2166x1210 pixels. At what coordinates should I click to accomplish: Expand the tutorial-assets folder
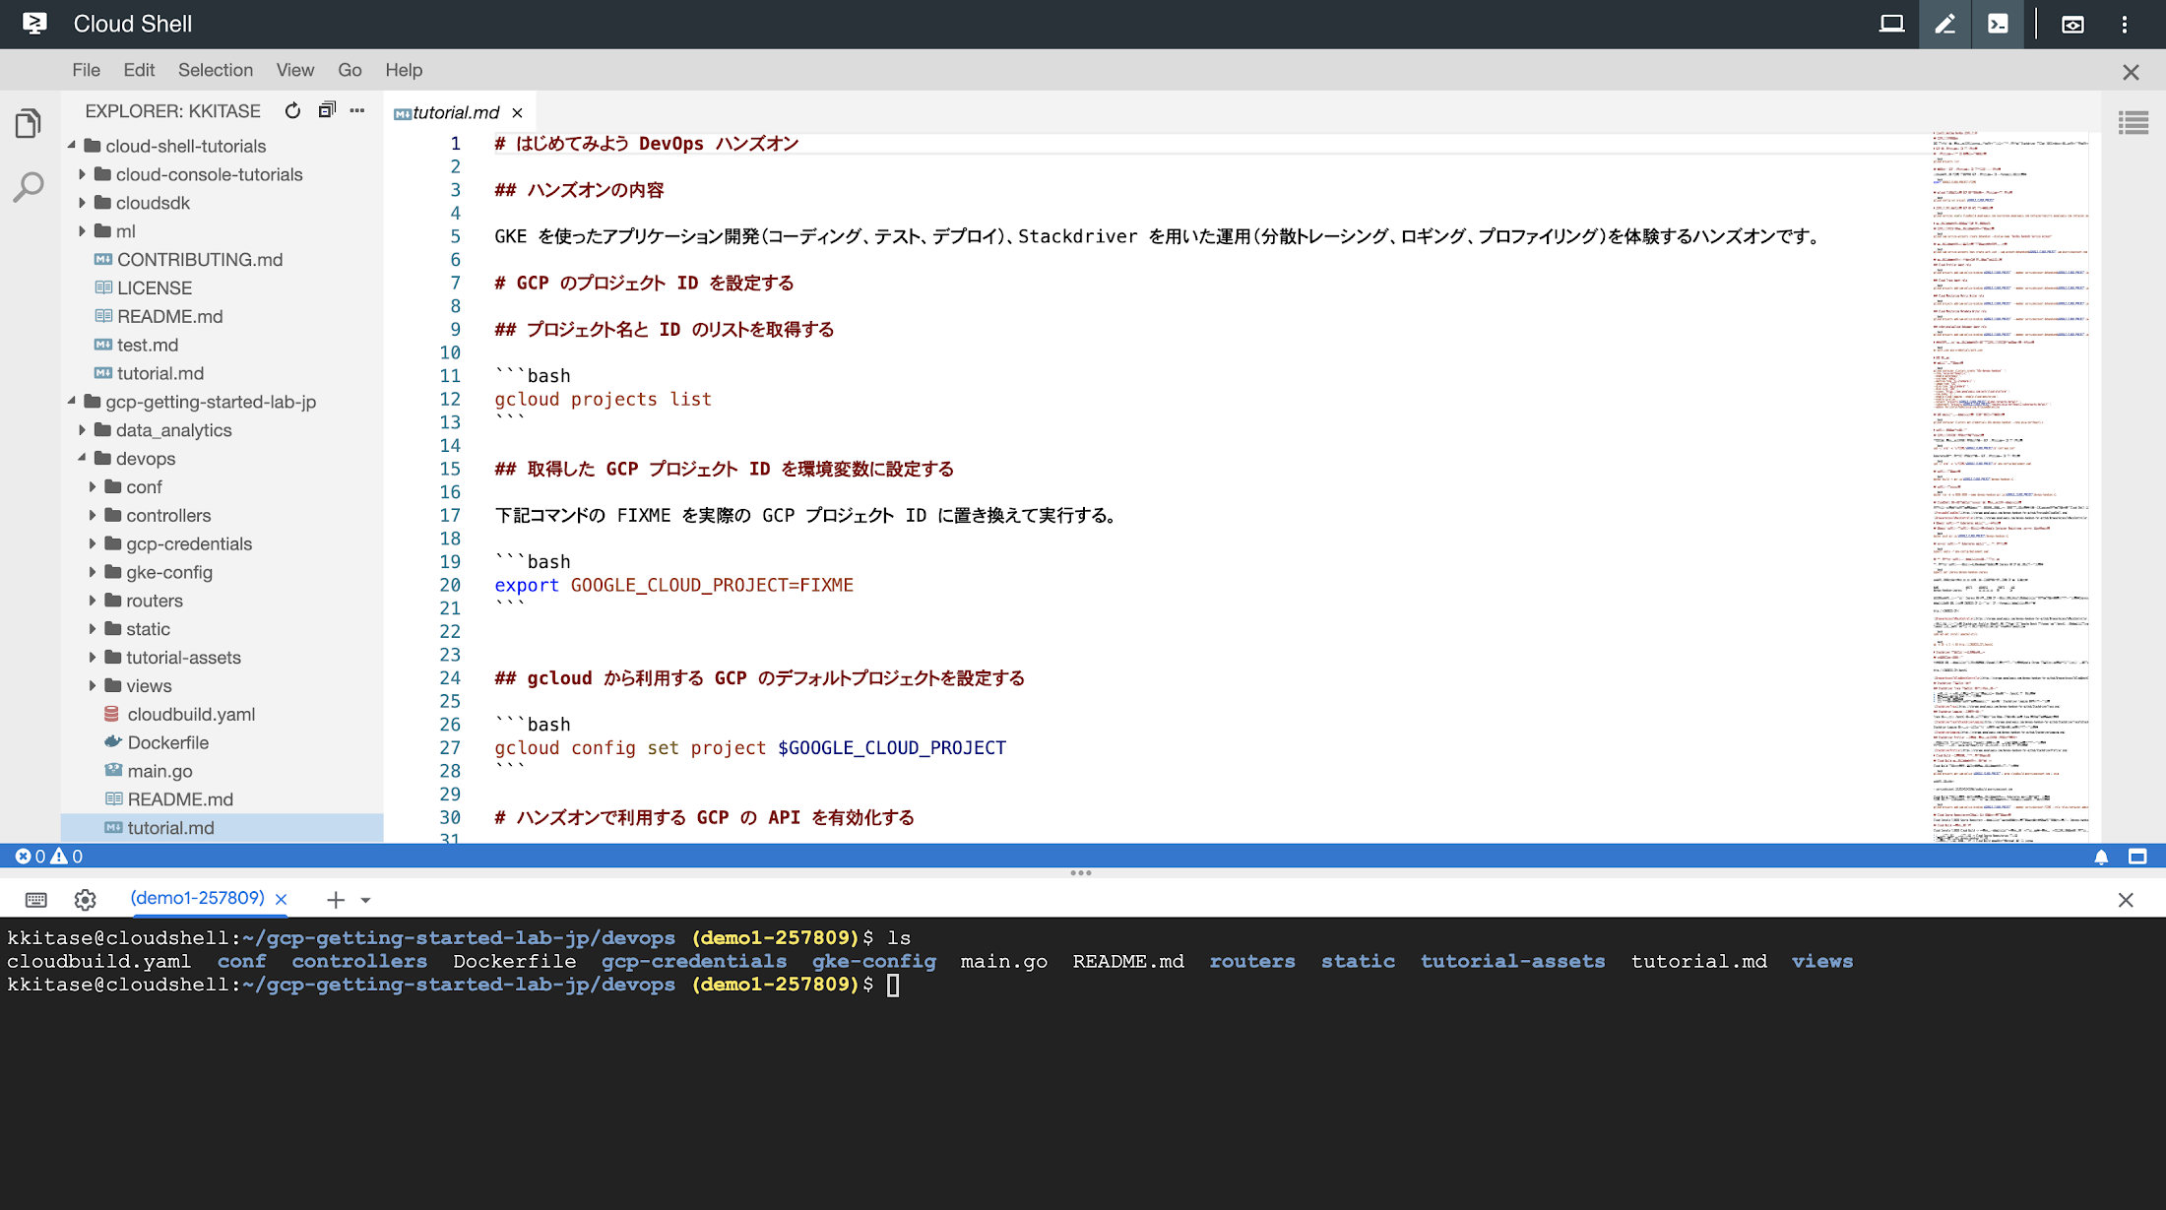(x=93, y=658)
